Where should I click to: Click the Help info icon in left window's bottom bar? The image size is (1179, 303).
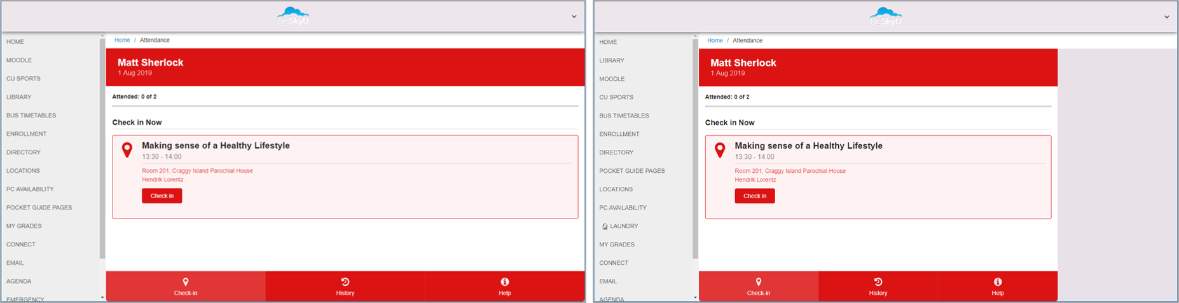pos(505,281)
